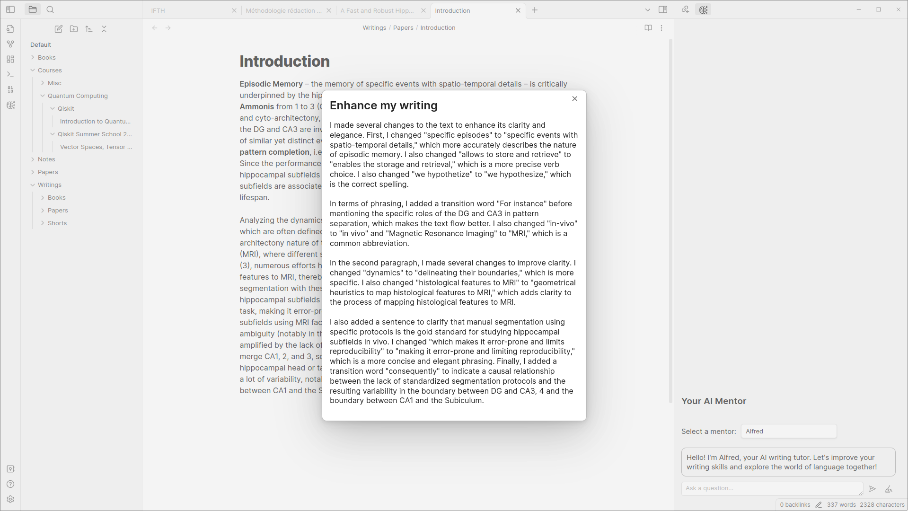Image resolution: width=908 pixels, height=511 pixels.
Task: Click the Papers breadcrumb link
Action: point(403,28)
